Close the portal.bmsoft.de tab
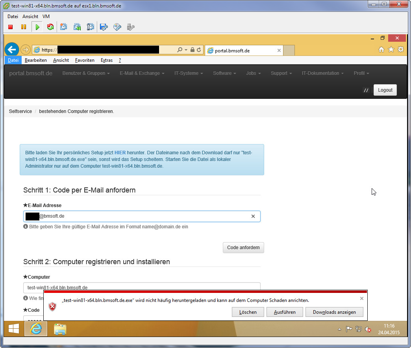This screenshot has height=348, width=411. (279, 50)
